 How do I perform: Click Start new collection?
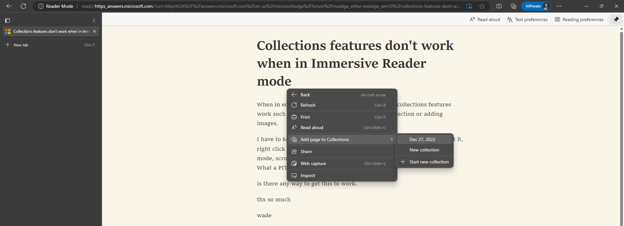424,162
